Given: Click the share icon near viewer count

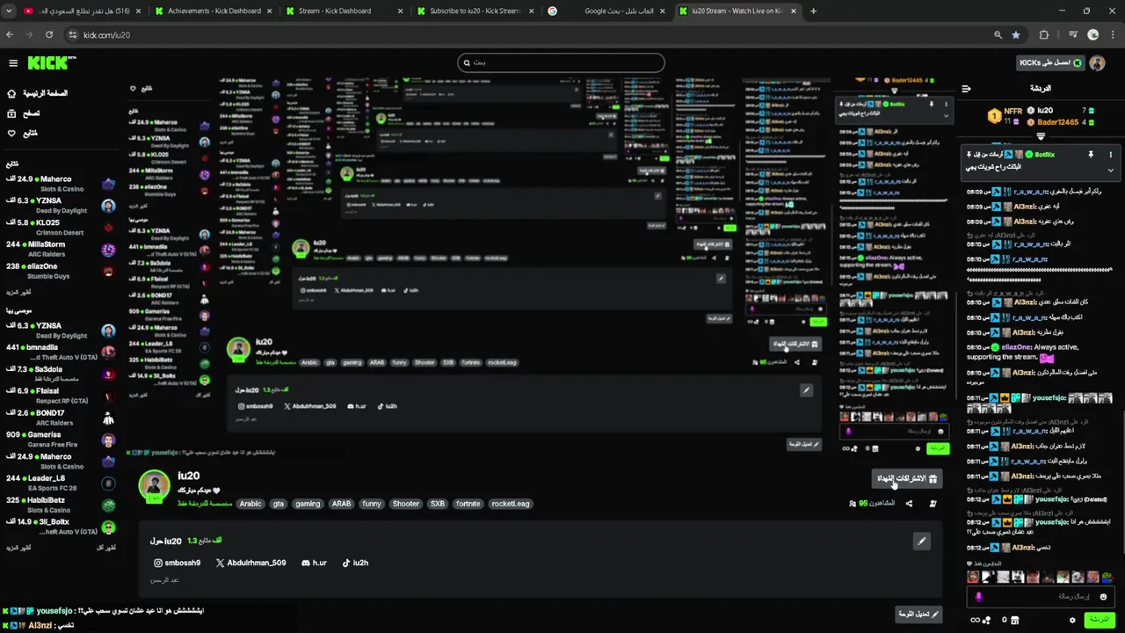Looking at the screenshot, I should tap(909, 504).
